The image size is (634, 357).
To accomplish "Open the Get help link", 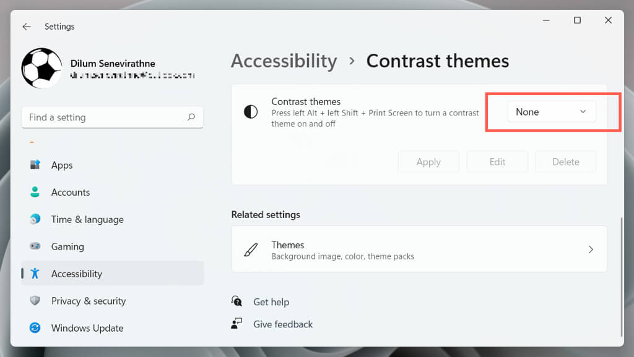I will tap(271, 302).
